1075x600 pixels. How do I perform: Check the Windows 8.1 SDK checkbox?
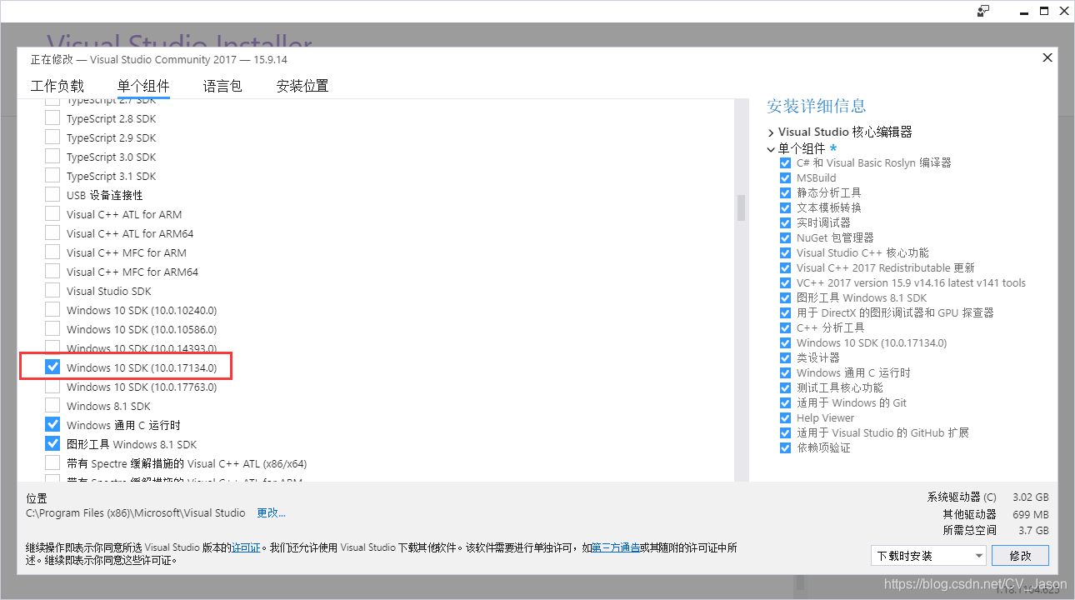pyautogui.click(x=52, y=406)
